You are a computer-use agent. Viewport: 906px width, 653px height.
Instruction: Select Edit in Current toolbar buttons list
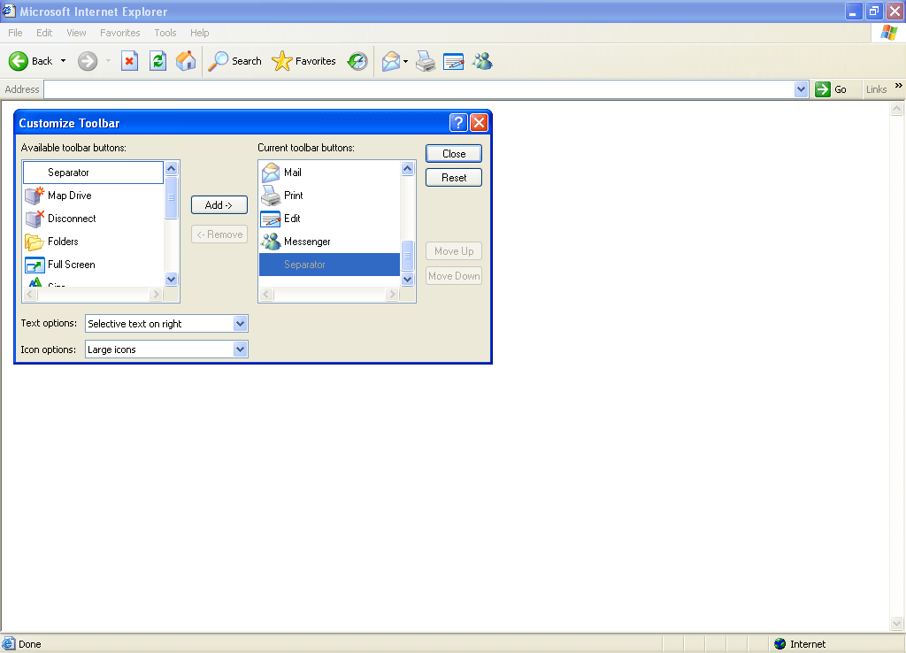tap(329, 219)
